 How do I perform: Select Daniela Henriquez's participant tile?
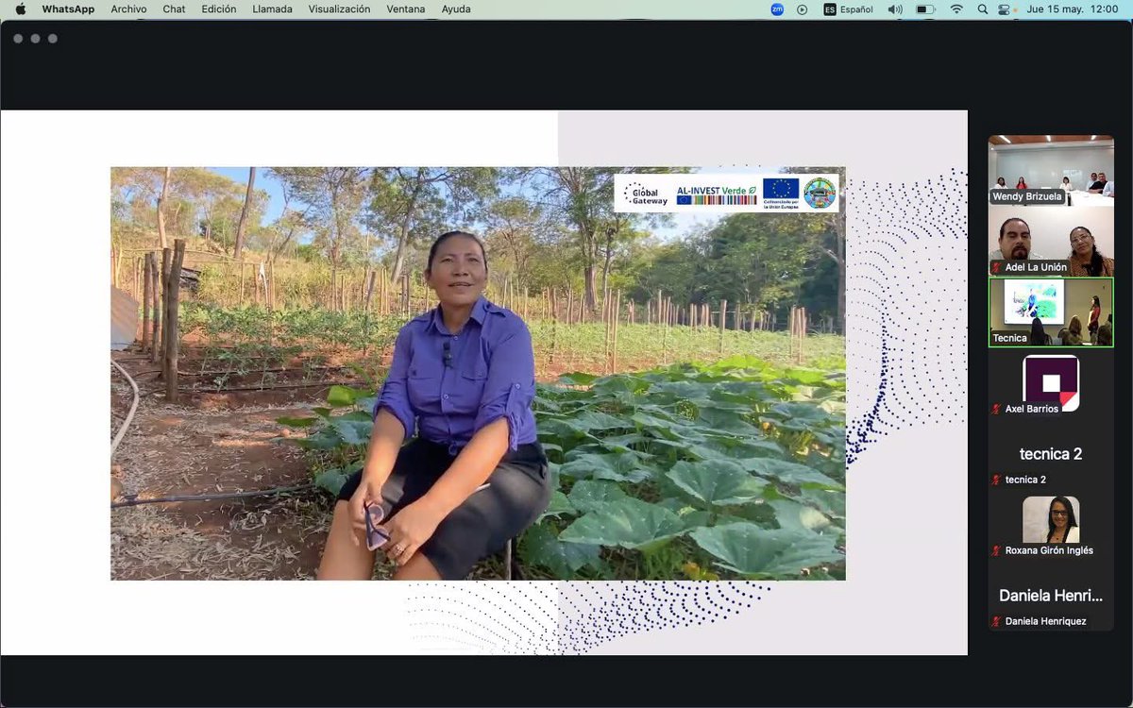tap(1051, 596)
